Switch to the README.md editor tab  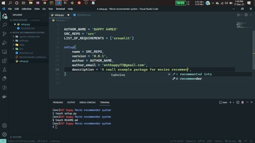[x=82, y=15]
